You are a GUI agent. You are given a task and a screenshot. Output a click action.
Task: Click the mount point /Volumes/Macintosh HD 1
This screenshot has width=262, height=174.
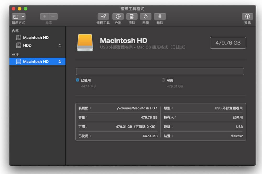pos(137,108)
